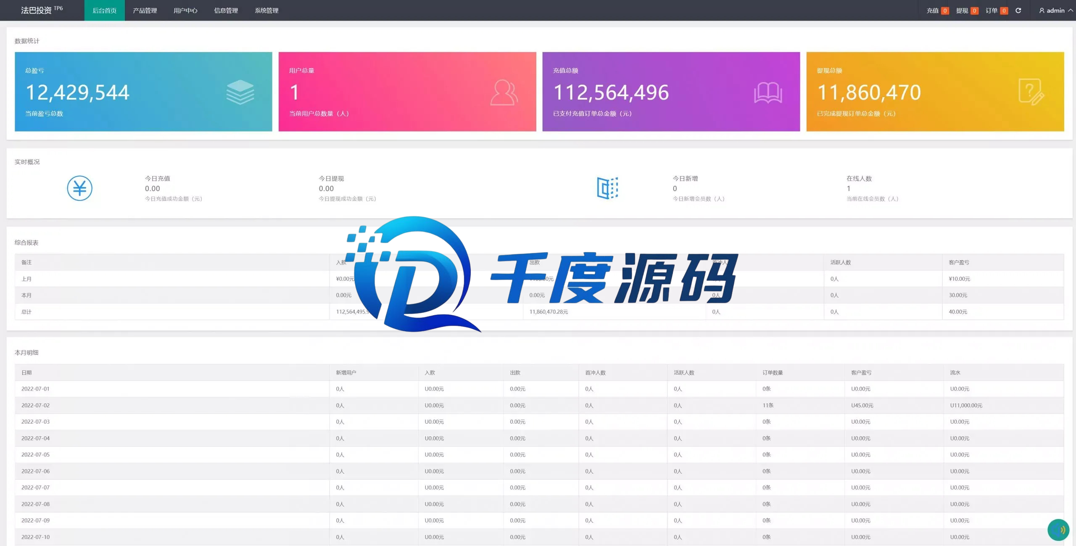The width and height of the screenshot is (1076, 546).
Task: Click the 总盈亏 value 12,429,544
Action: pos(77,92)
